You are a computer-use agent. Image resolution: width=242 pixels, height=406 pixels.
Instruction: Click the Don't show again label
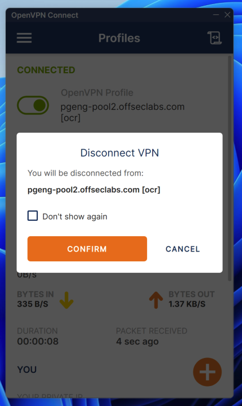tap(74, 217)
